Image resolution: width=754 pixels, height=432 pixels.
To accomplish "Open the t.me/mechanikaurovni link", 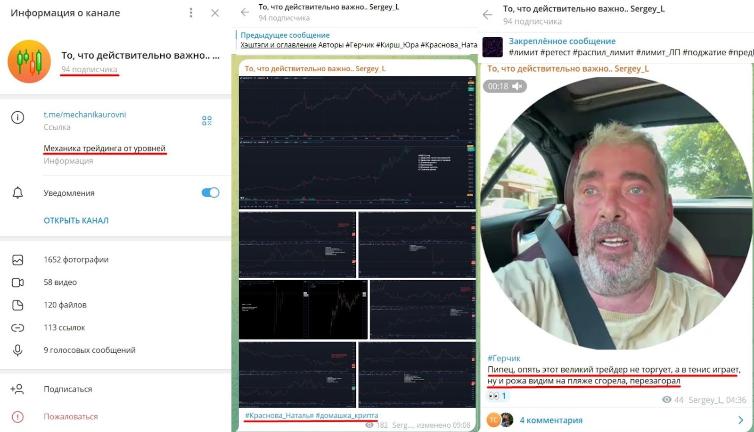I will 85,115.
